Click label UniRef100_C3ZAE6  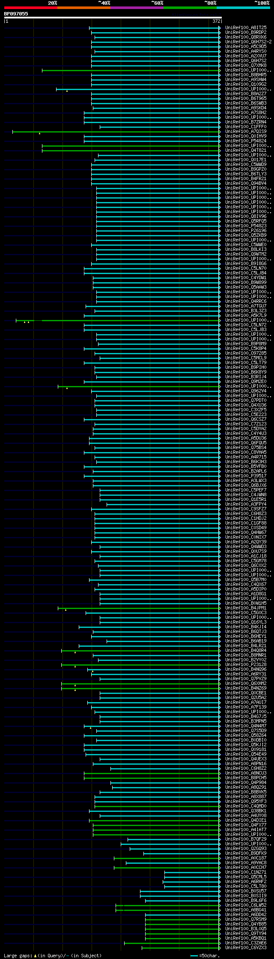point(246,943)
